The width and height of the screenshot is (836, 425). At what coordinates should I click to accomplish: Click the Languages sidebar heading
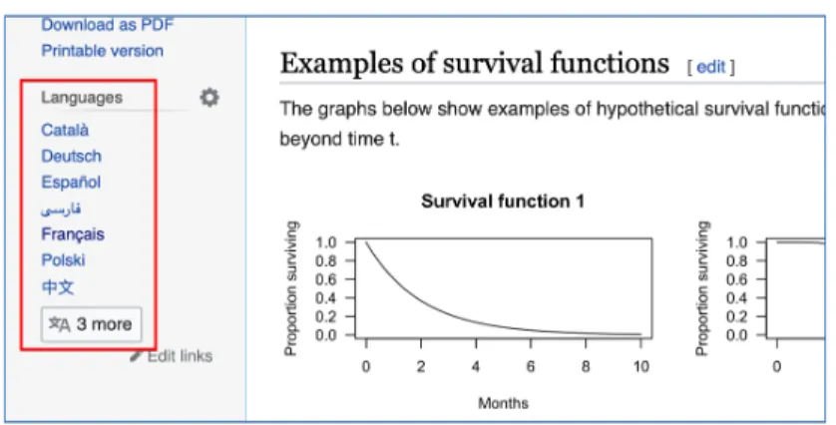[x=82, y=98]
